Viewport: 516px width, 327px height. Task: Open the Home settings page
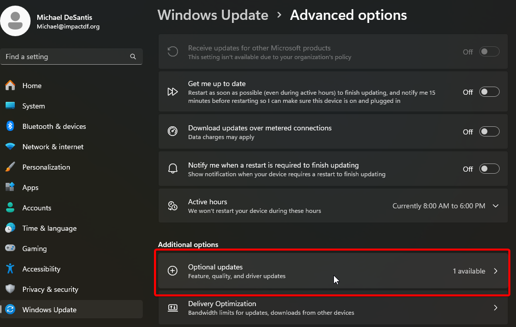pos(71,86)
